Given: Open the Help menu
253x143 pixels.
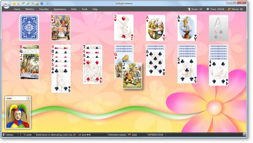Looking at the screenshot, I should pyautogui.click(x=95, y=9).
